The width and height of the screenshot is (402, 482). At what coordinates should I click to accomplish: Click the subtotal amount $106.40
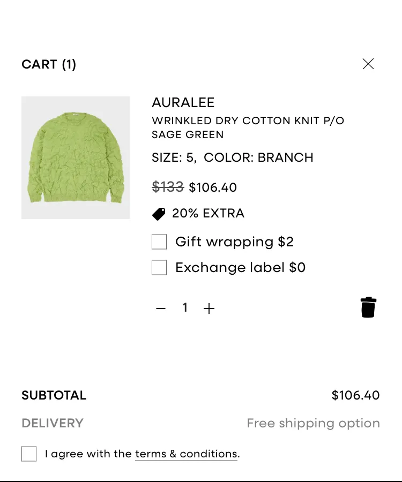point(355,395)
